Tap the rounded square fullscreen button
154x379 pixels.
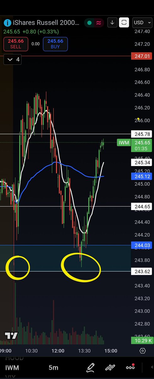pos(124,22)
